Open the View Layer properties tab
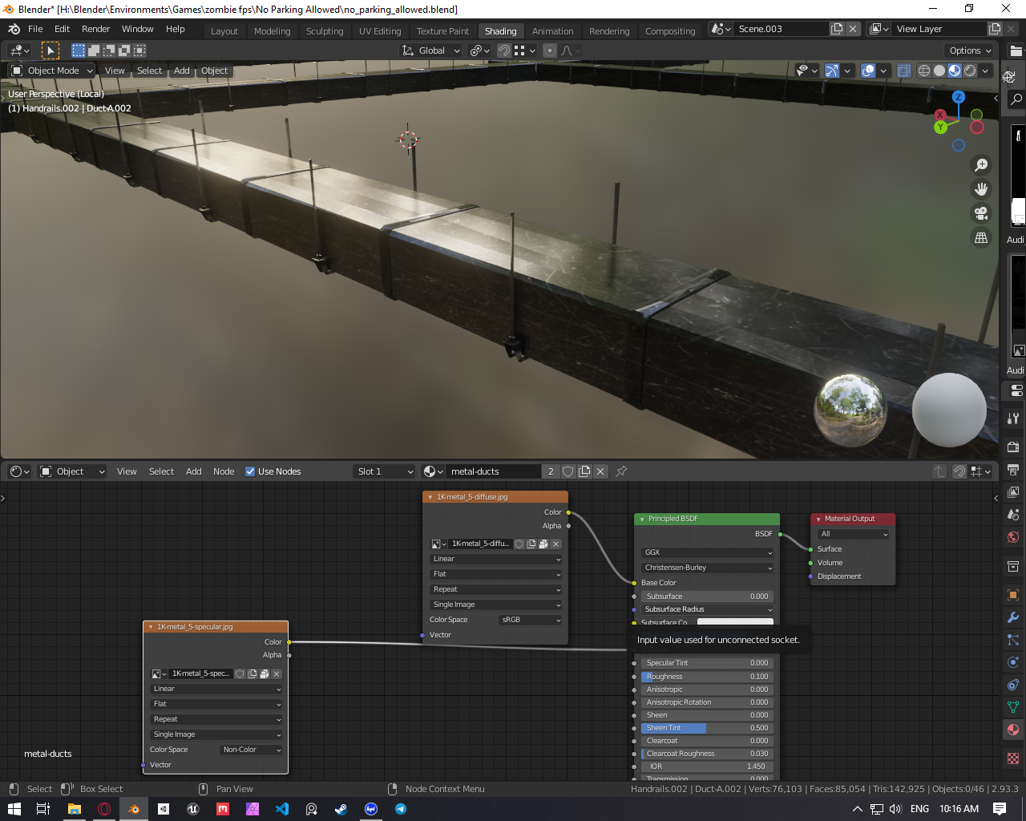 pos(1013,491)
